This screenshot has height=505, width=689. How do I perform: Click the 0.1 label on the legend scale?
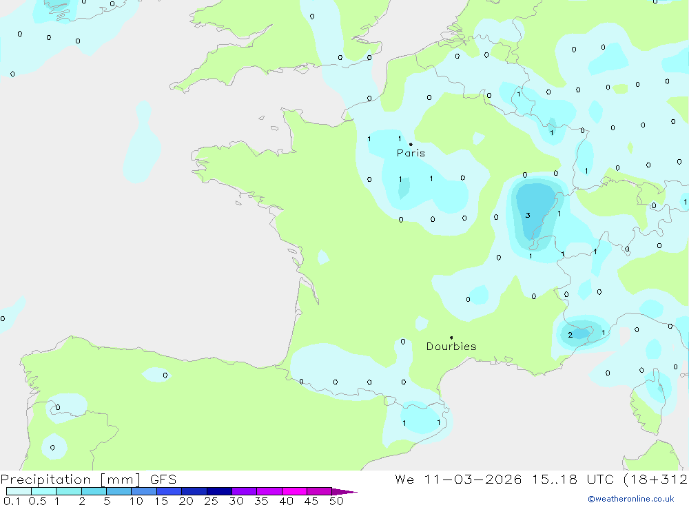point(12,501)
